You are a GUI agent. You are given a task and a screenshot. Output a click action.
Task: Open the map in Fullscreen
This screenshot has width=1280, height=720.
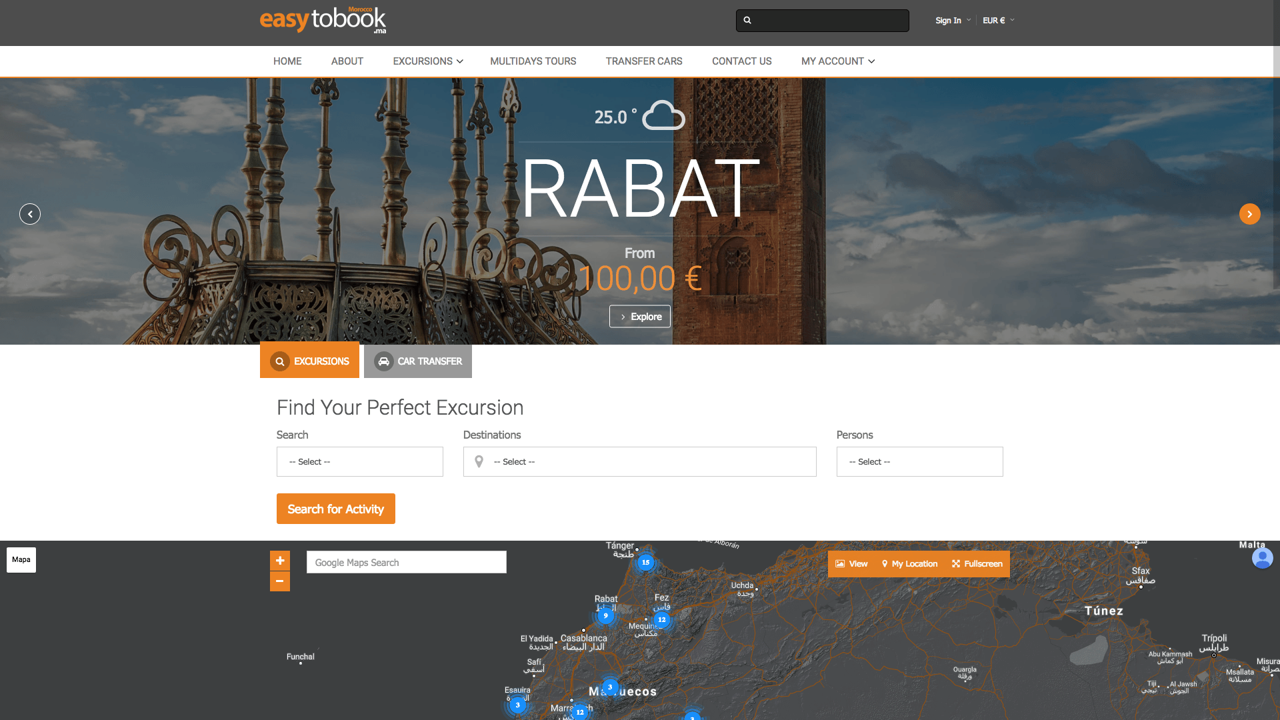977,564
